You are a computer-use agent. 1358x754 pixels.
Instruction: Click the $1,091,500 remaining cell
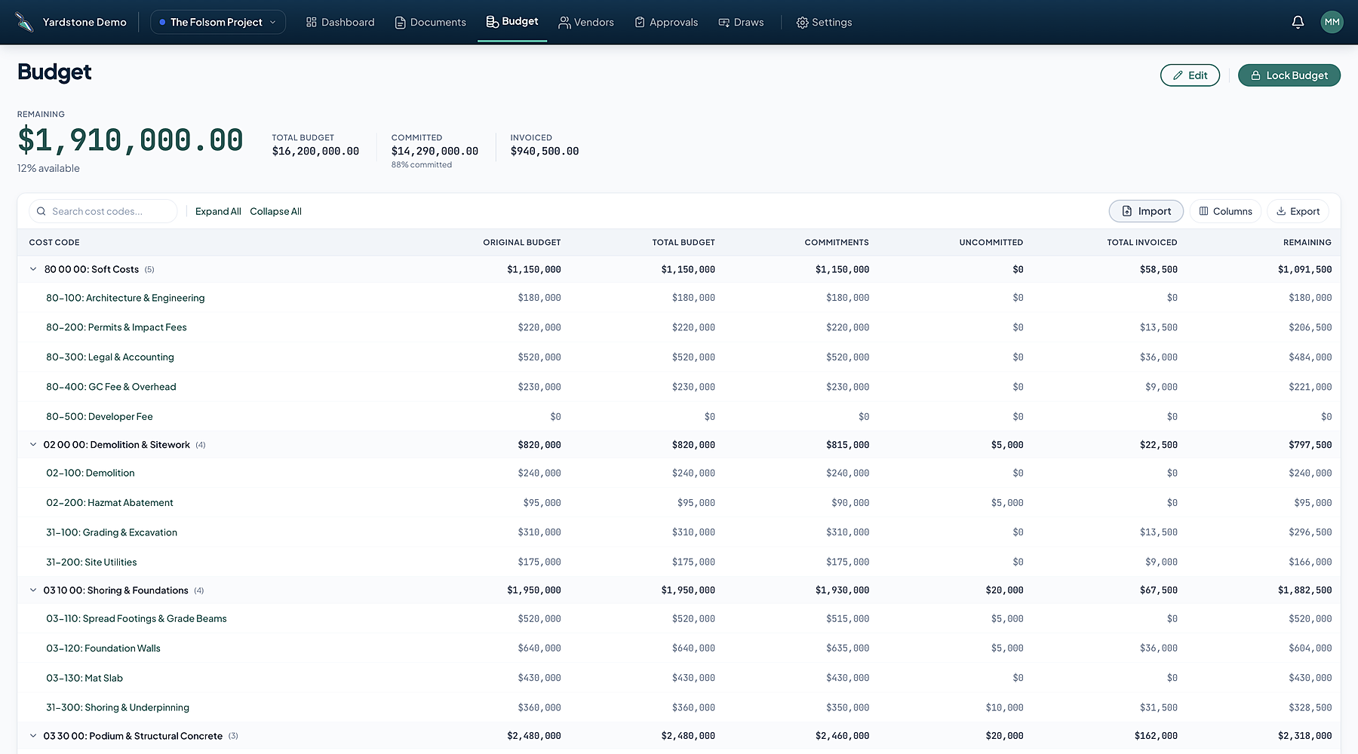(x=1305, y=269)
